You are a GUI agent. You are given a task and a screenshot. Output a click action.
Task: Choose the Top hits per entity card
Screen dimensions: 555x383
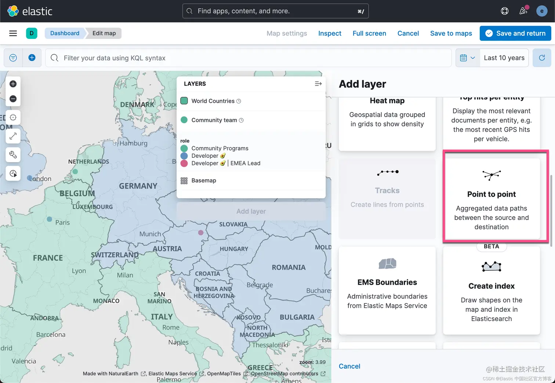tap(491, 123)
